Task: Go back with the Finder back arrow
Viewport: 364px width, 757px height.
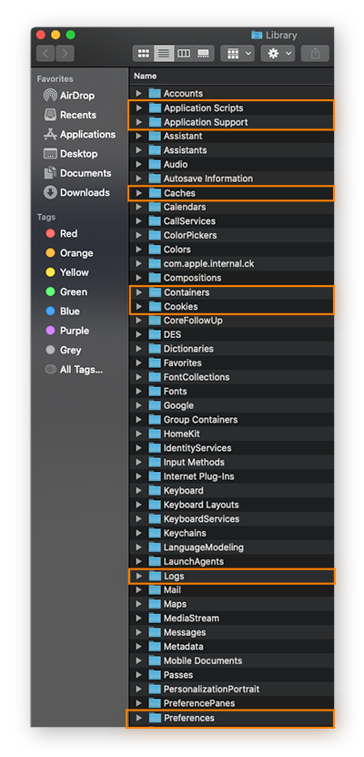Action: (x=45, y=53)
